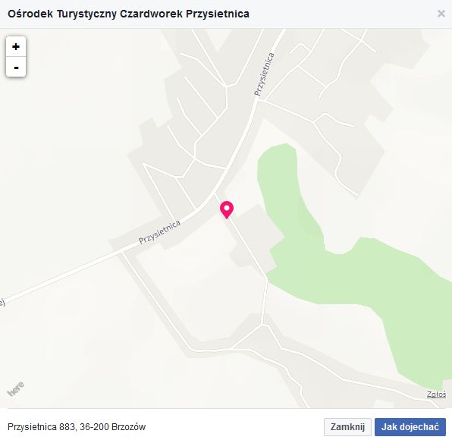Zoom out with the minus button
This screenshot has width=452, height=440.
pos(16,67)
